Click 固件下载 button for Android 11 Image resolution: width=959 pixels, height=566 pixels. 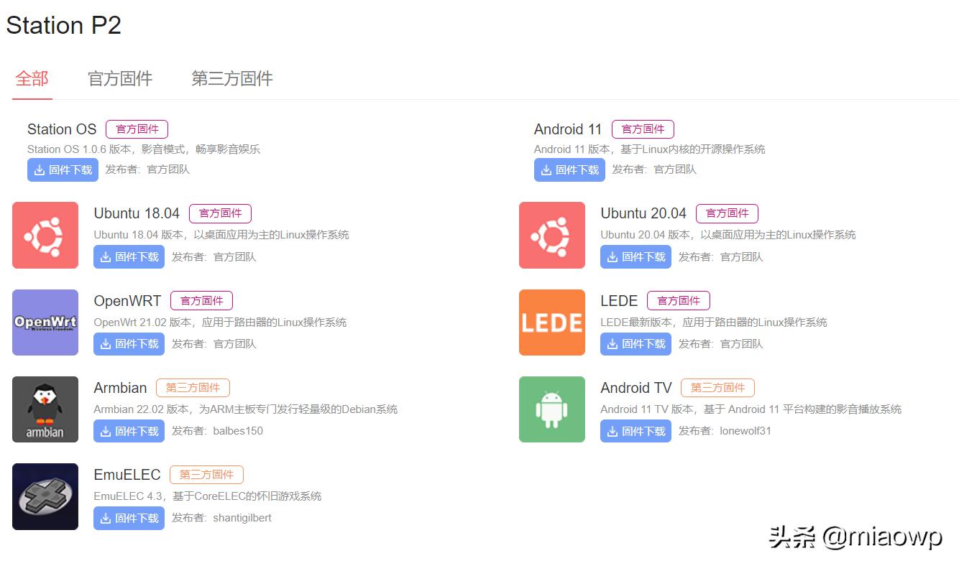pyautogui.click(x=569, y=170)
